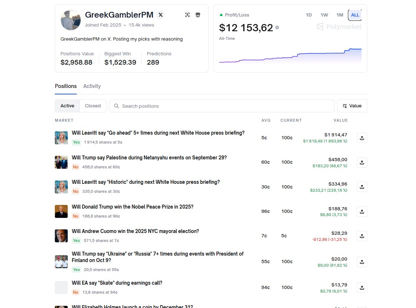Click the 96¢ average price cell
Screen dimensions: 416x308
point(266,211)
